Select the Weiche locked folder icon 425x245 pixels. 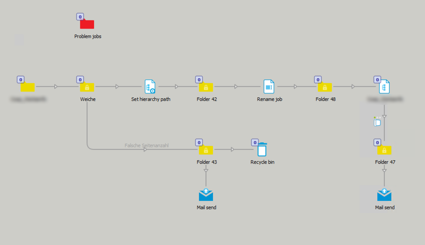point(87,86)
